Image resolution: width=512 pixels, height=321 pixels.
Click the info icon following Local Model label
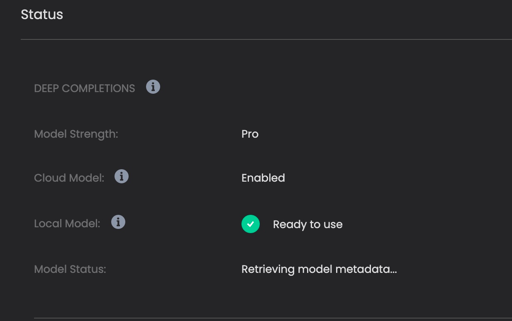(x=118, y=222)
